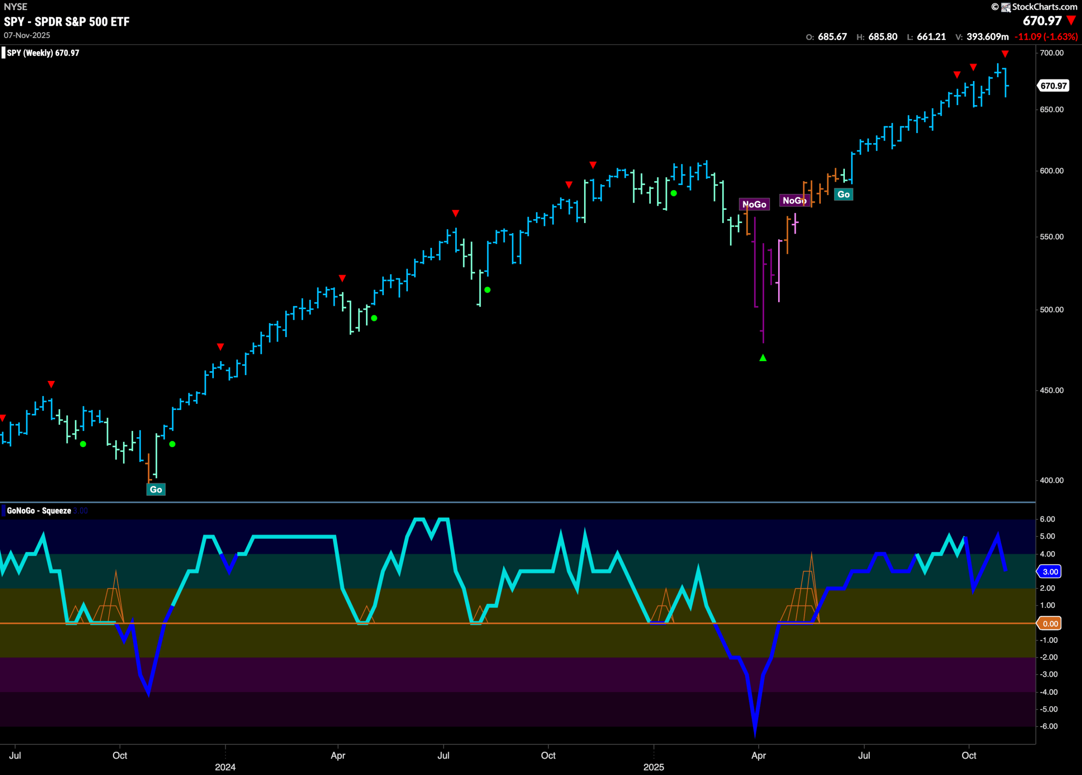Click the NoGo label directly left of Go

[794, 200]
